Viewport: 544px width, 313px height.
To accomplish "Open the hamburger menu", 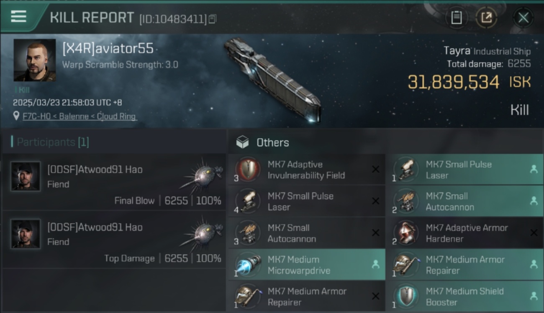I will tap(19, 17).
